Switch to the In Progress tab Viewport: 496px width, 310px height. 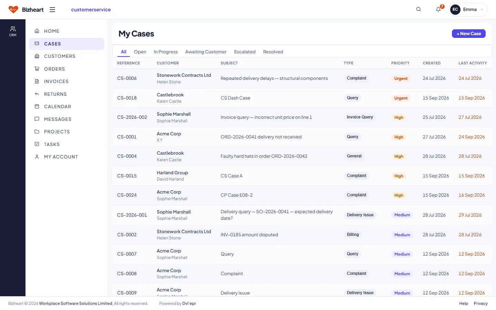(x=166, y=52)
